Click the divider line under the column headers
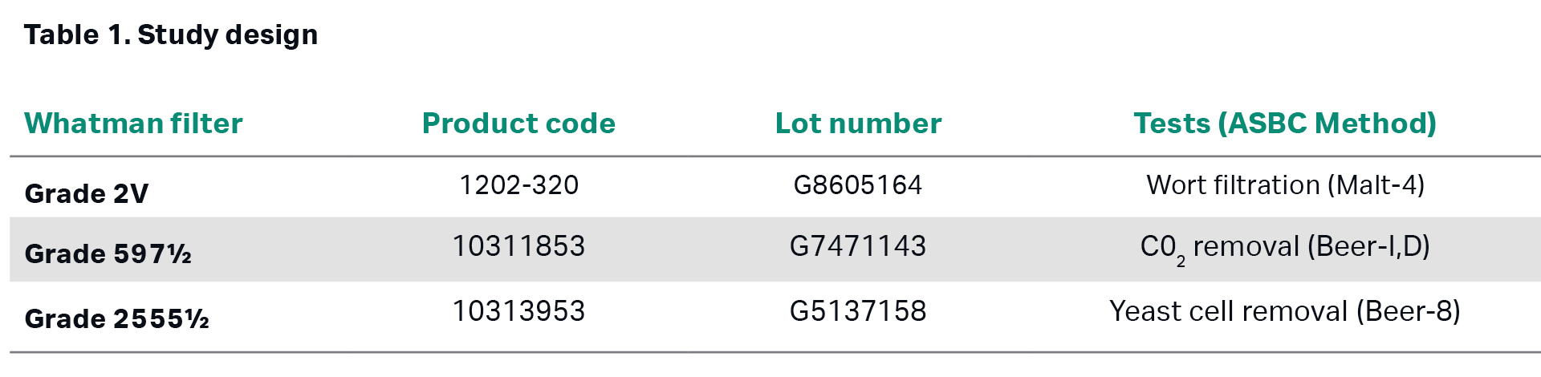The width and height of the screenshot is (1541, 377). pyautogui.click(x=770, y=156)
